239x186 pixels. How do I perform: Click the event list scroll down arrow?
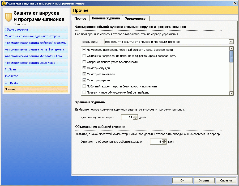231,93
